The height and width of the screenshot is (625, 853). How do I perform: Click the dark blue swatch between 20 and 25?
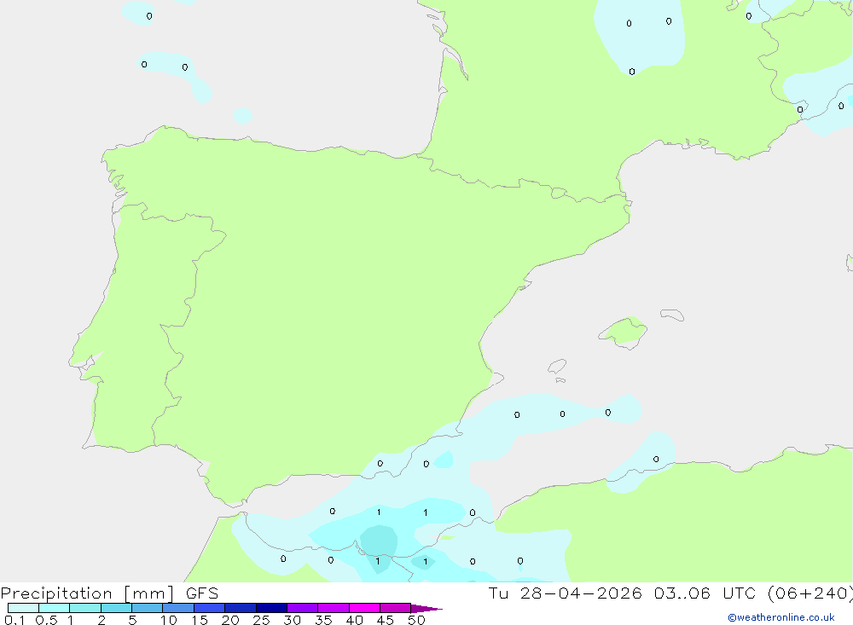pos(241,608)
